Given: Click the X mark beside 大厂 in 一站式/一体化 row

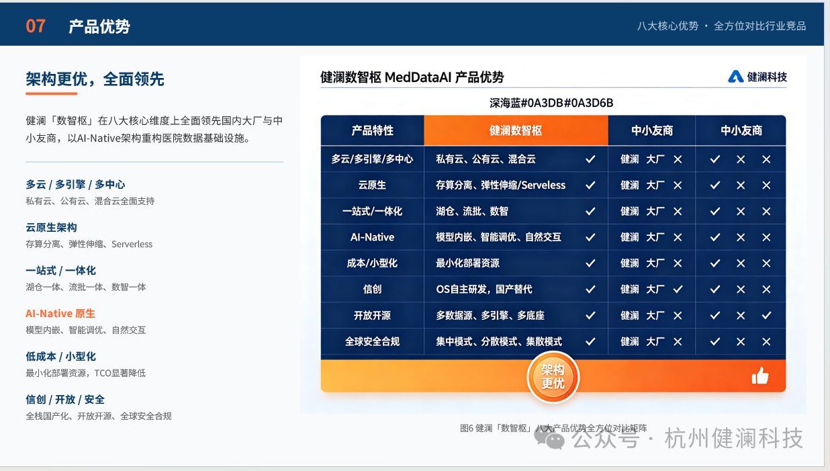Looking at the screenshot, I should pos(678,211).
